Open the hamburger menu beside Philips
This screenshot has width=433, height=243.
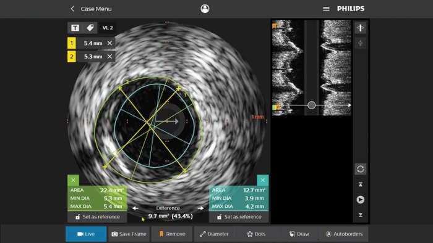pyautogui.click(x=326, y=9)
